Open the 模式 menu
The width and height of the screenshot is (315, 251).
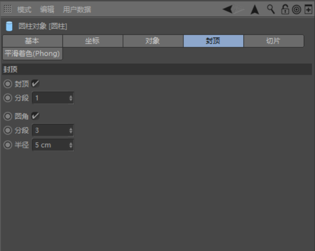point(24,10)
